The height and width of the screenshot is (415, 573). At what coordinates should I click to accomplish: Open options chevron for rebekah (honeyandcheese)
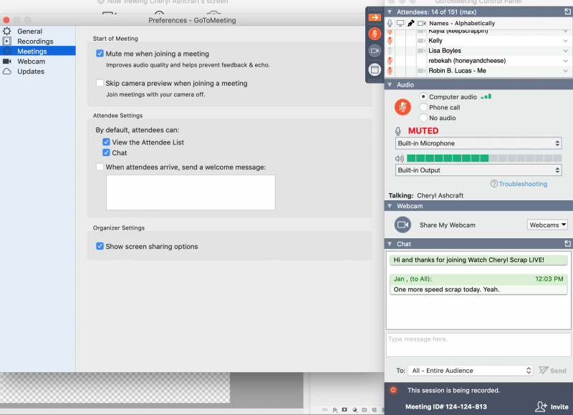pyautogui.click(x=566, y=61)
